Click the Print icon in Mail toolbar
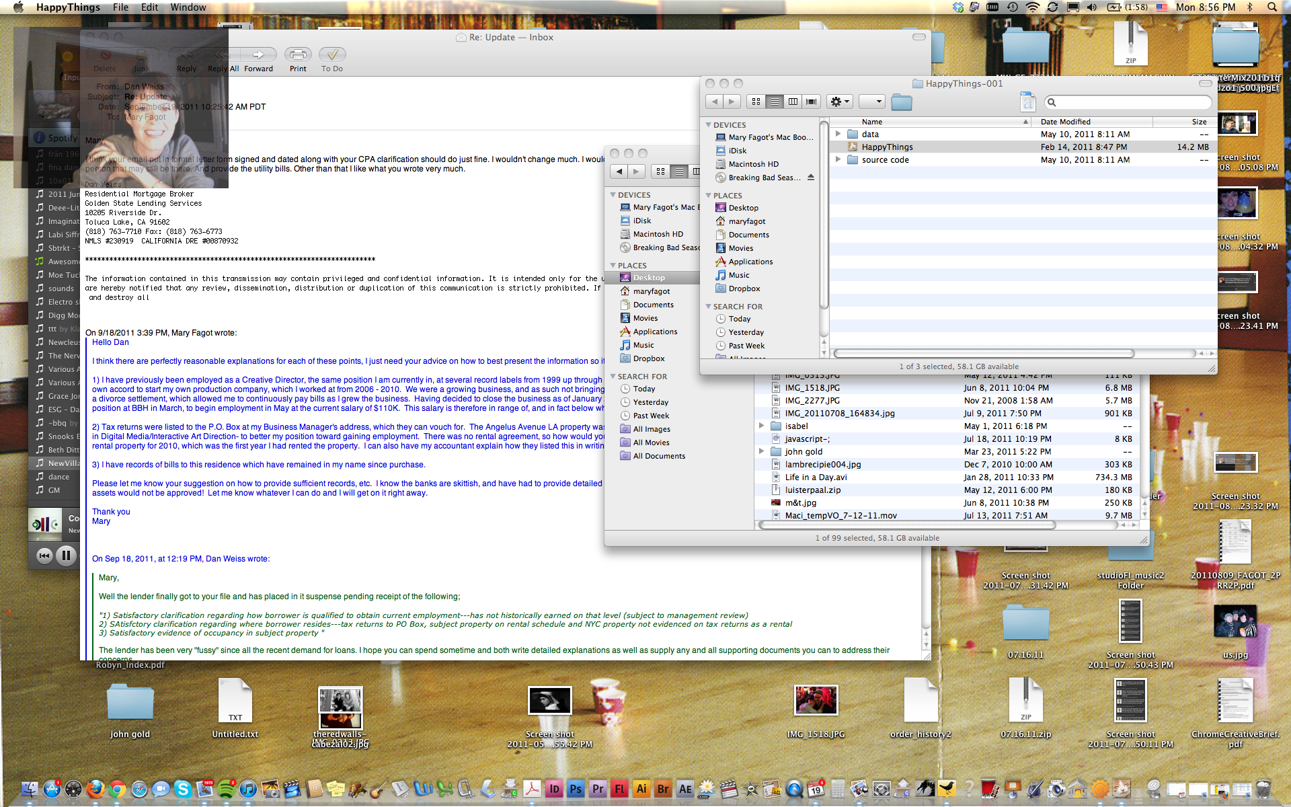The width and height of the screenshot is (1291, 807). click(298, 54)
